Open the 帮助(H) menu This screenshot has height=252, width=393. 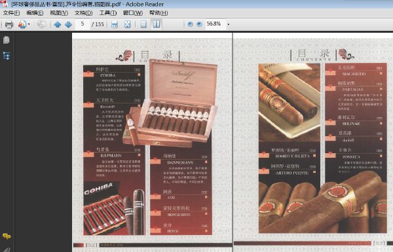(159, 13)
